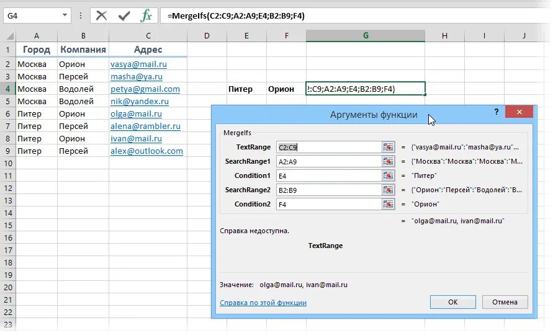Click the Condition1 input field
This screenshot has width=553, height=333.
(329, 175)
